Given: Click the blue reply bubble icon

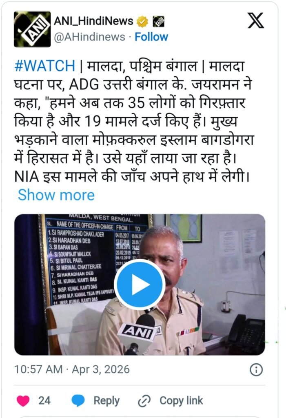Looking at the screenshot, I should click(x=78, y=401).
